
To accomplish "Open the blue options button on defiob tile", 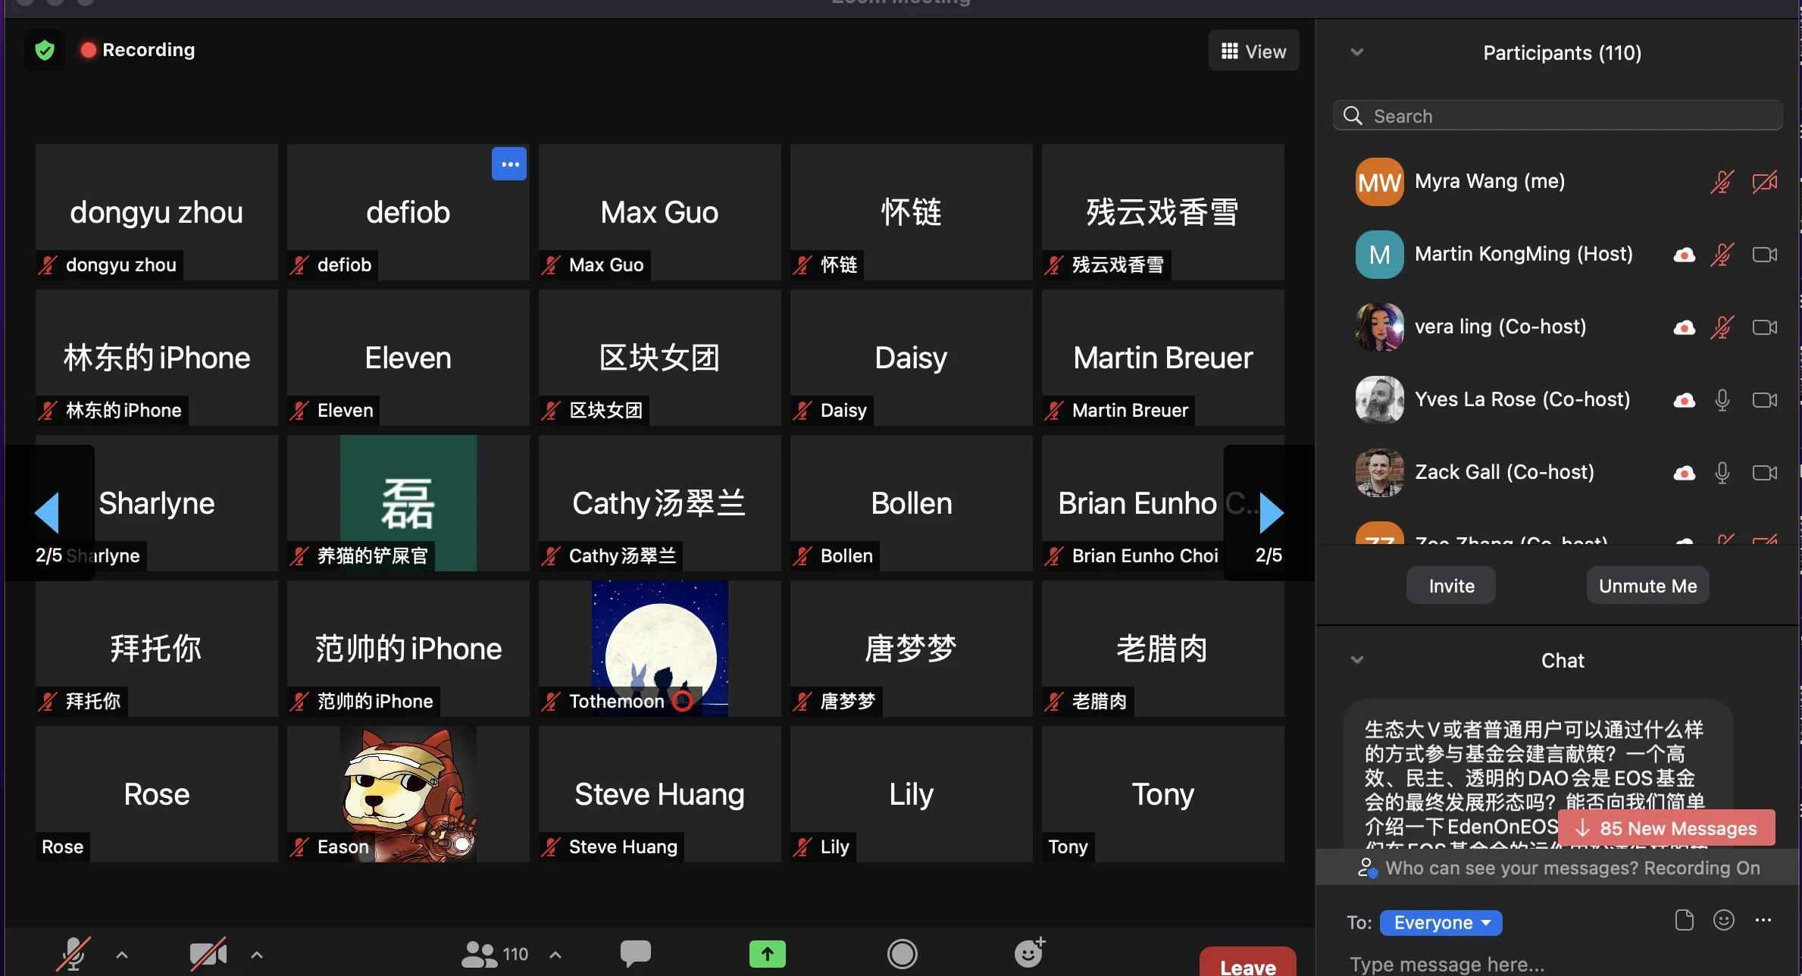I will pos(509,164).
